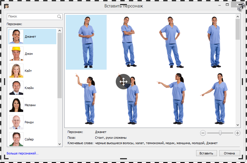The height and width of the screenshot is (163, 247).
Task: Click the Клейн name label
Action: pos(29,88)
